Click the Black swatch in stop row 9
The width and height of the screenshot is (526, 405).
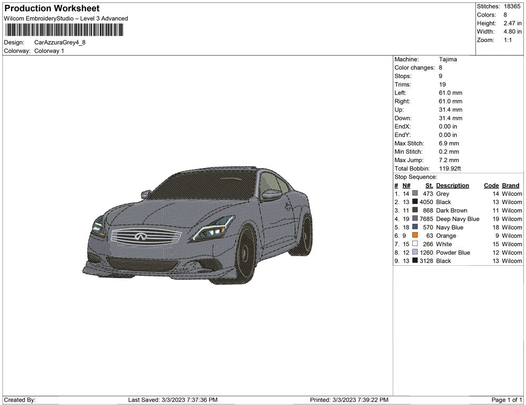pos(415,261)
